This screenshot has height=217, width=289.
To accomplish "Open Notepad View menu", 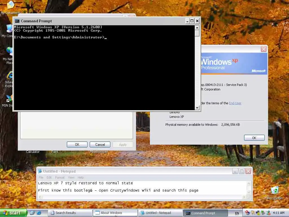I will point(71,177).
